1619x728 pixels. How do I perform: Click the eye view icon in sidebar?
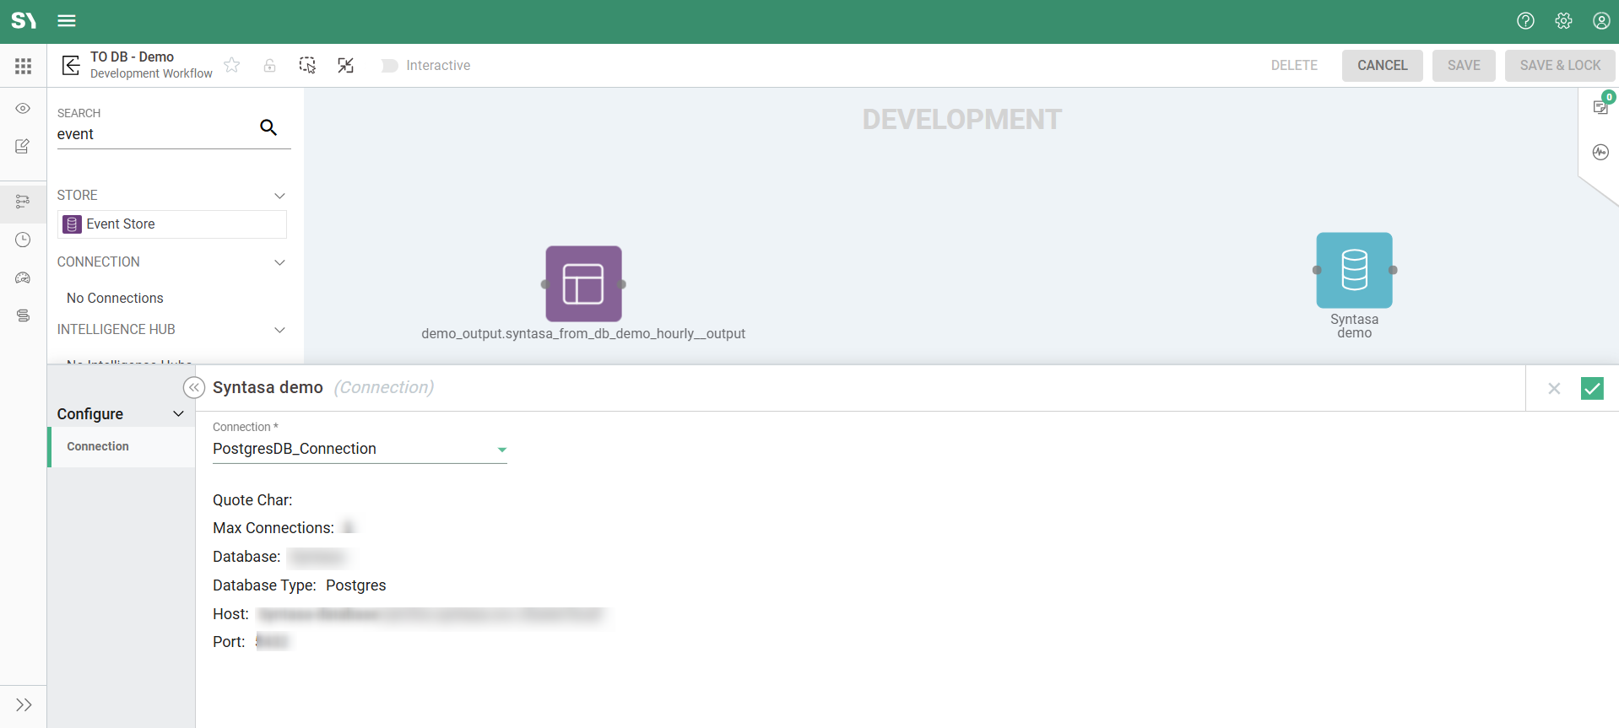pos(23,109)
